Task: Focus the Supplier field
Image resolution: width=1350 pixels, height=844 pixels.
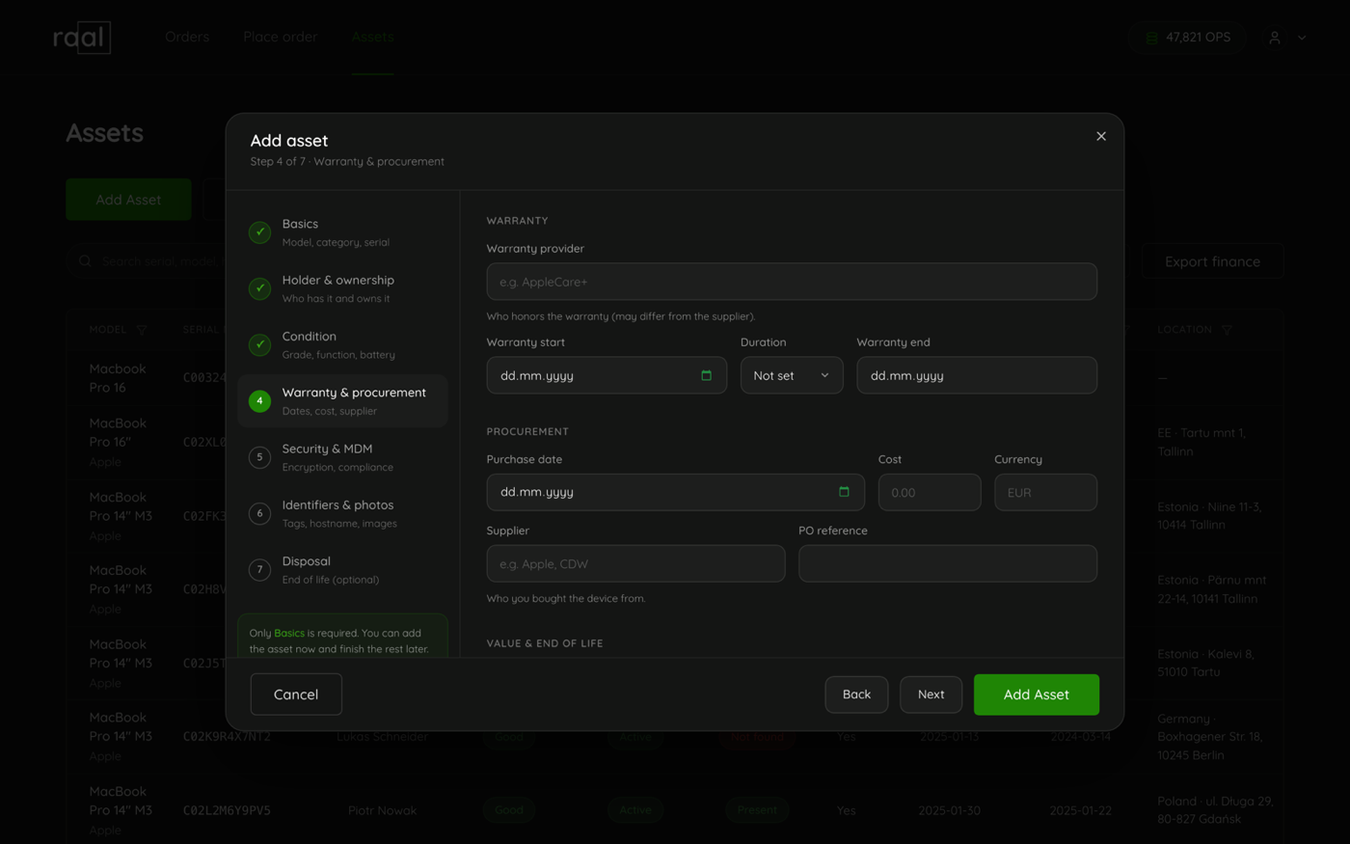Action: (635, 563)
